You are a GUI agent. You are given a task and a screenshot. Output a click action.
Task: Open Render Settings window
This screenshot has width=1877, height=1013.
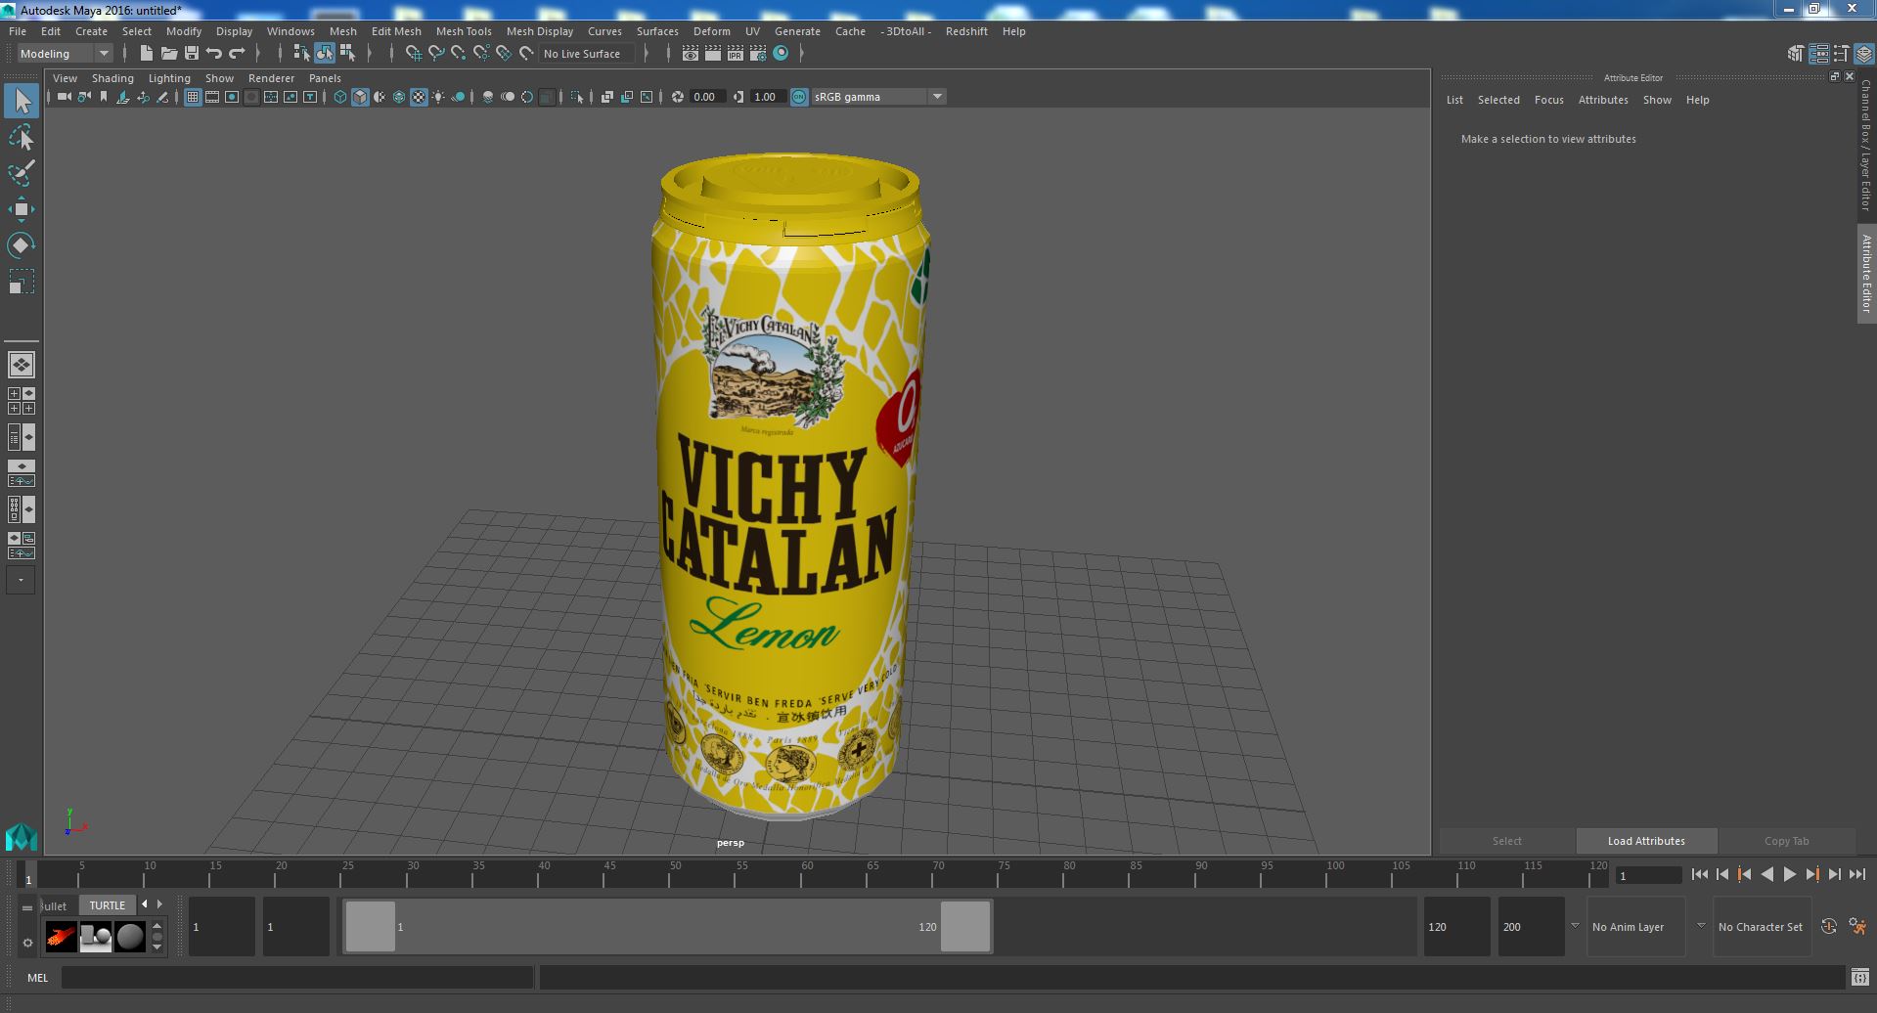pos(758,54)
